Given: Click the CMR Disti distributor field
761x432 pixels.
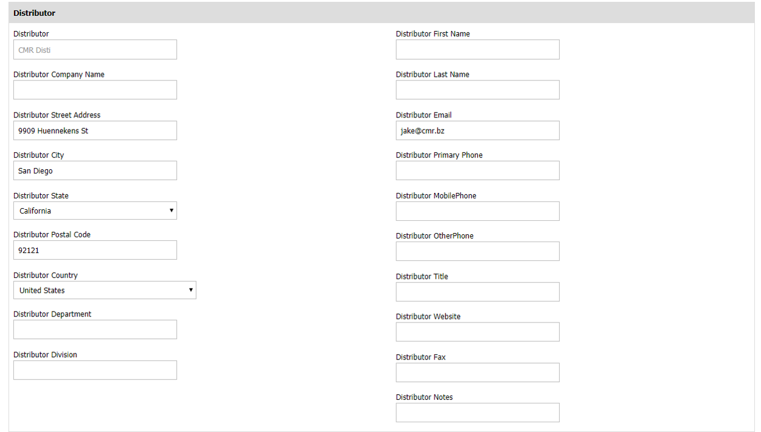Looking at the screenshot, I should pos(95,50).
